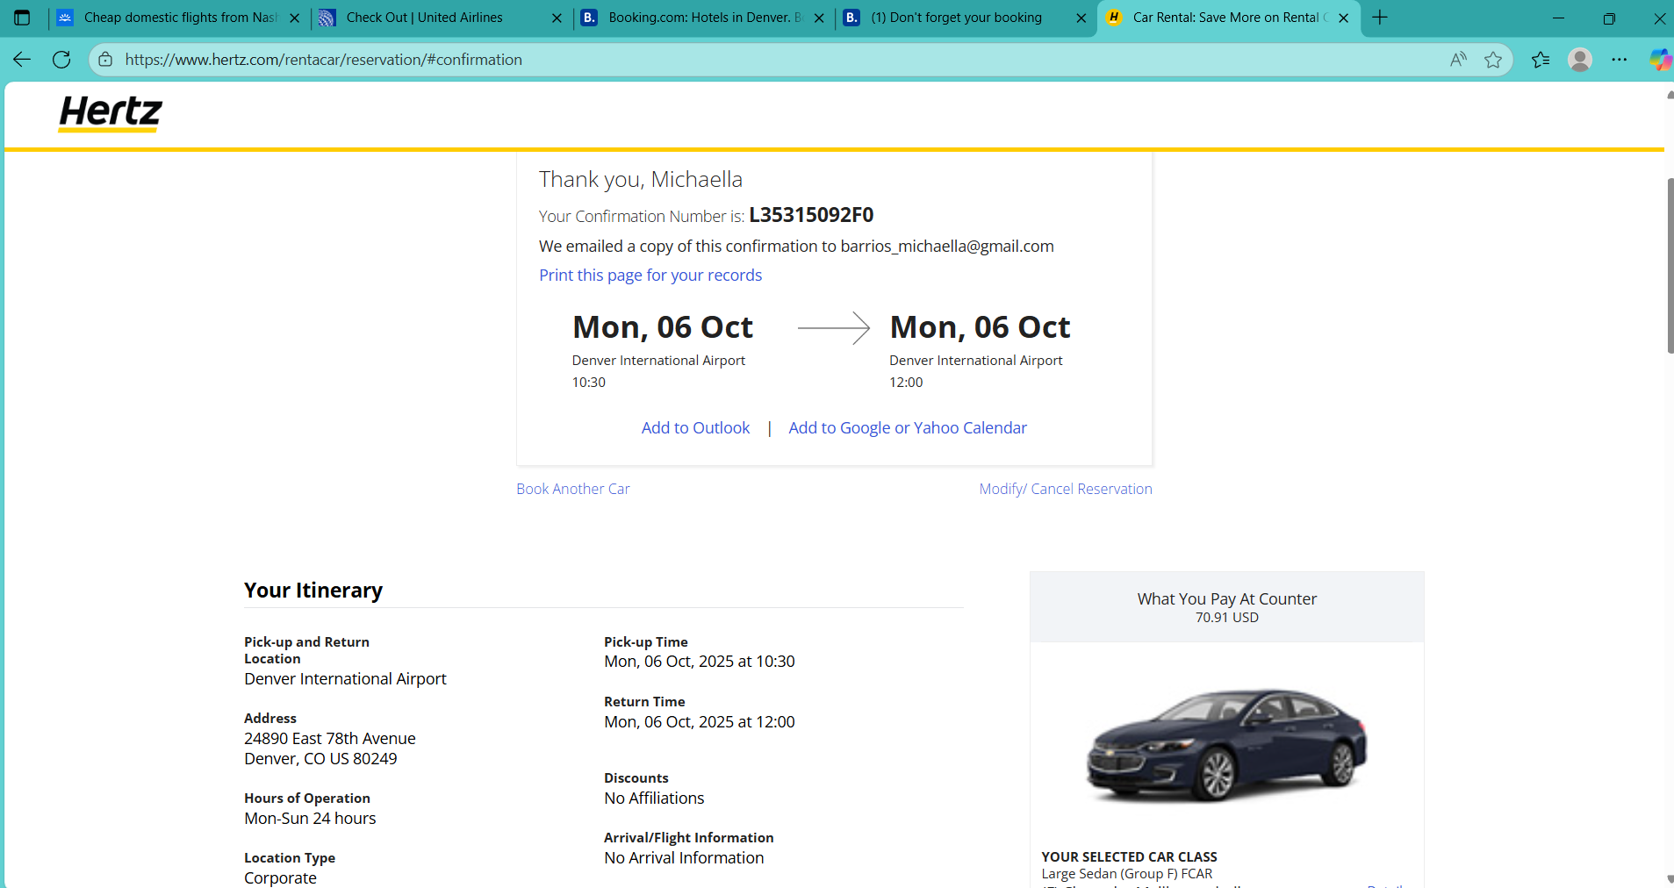This screenshot has height=888, width=1674.
Task: View site information lock icon
Action: point(105,60)
